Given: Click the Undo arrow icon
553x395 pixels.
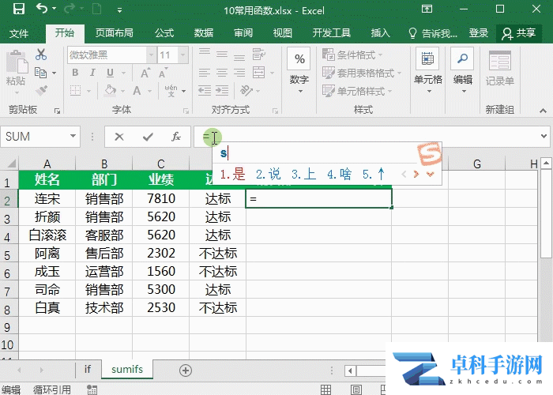Looking at the screenshot, I should coord(41,9).
